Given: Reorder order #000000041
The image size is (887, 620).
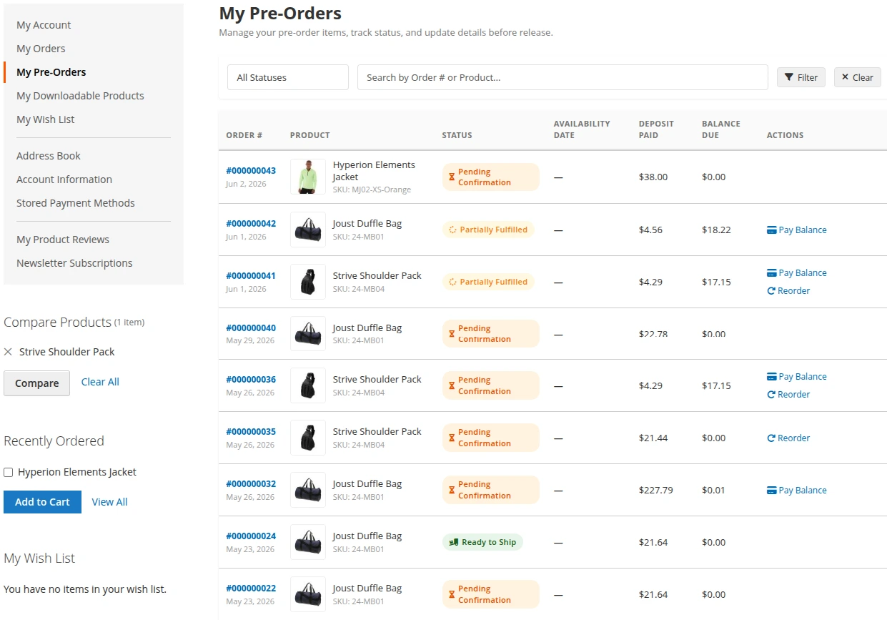Looking at the screenshot, I should coord(788,291).
